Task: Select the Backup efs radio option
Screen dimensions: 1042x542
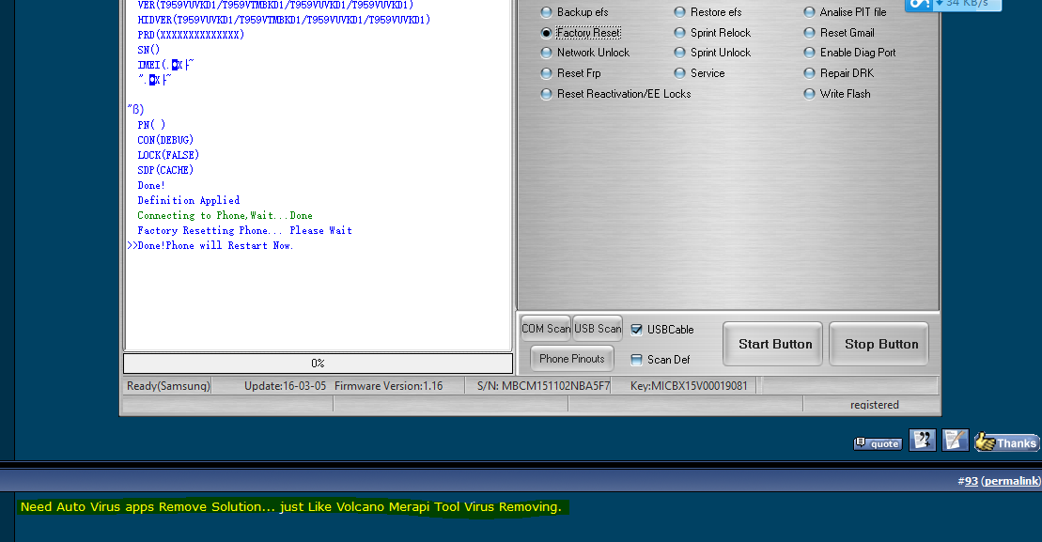Action: point(546,12)
